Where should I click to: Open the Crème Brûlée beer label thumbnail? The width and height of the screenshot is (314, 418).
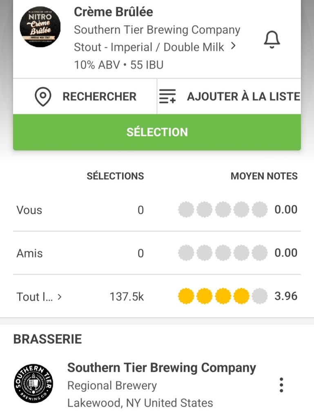(40, 27)
